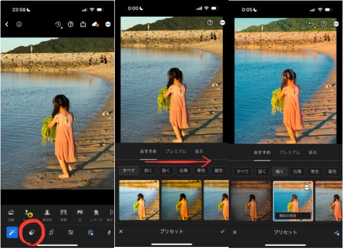The image size is (343, 249).
Task: Pick the orange-dress second preset on 0:00 screen
Action: pos(182,200)
